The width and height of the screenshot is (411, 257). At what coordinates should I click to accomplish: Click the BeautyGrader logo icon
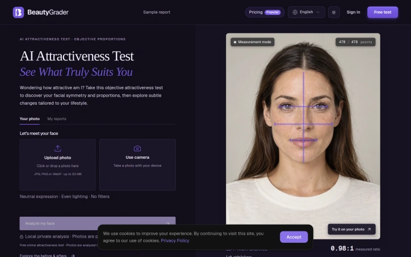(x=18, y=13)
